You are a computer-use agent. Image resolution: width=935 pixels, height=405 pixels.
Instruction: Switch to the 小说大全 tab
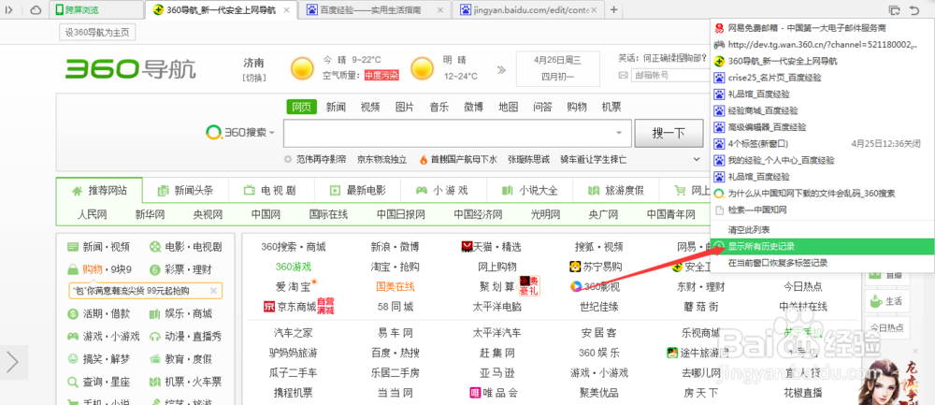(529, 191)
